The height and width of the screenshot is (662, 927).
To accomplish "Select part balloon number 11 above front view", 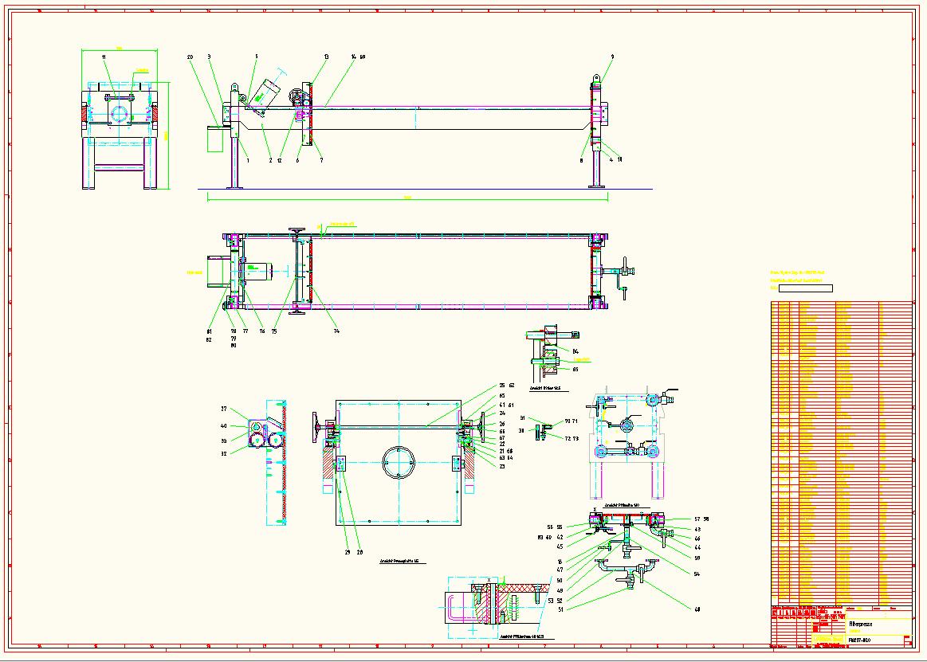I will (104, 57).
